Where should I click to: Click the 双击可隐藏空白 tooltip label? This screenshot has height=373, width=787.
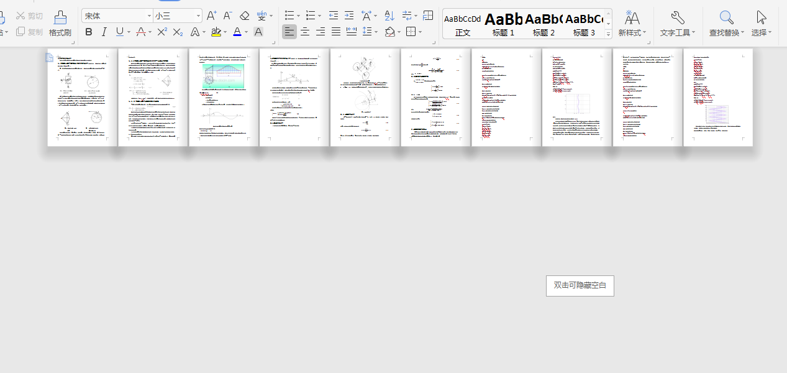click(580, 285)
